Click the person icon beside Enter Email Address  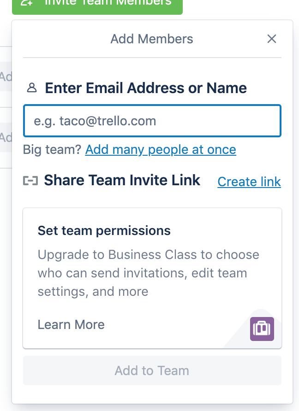pos(32,88)
